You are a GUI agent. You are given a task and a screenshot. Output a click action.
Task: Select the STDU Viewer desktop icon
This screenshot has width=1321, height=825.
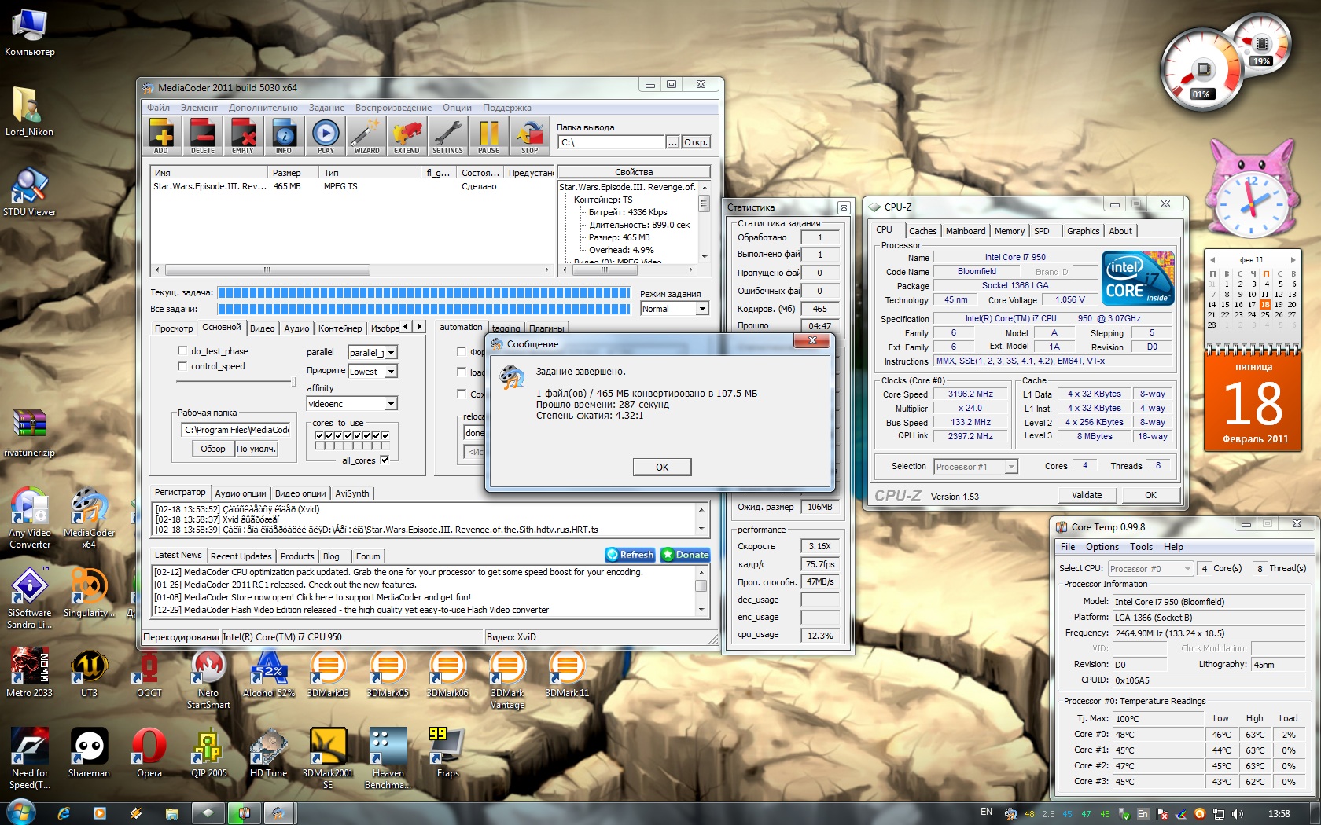point(30,192)
